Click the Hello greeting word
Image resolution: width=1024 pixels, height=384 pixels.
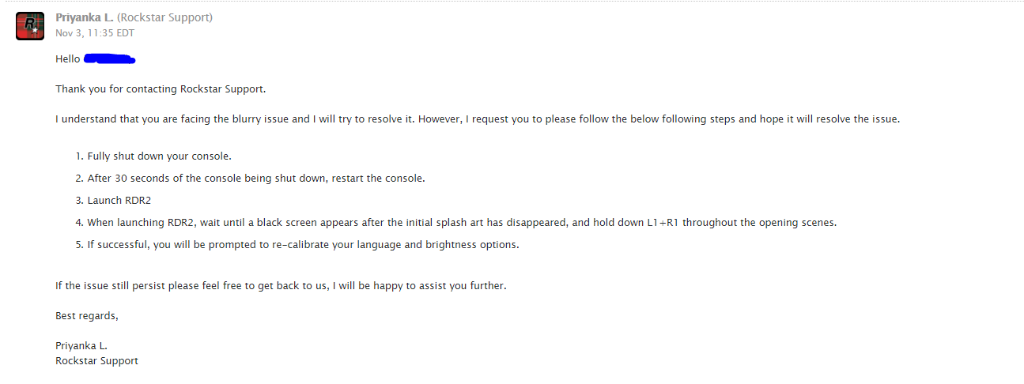pos(68,59)
